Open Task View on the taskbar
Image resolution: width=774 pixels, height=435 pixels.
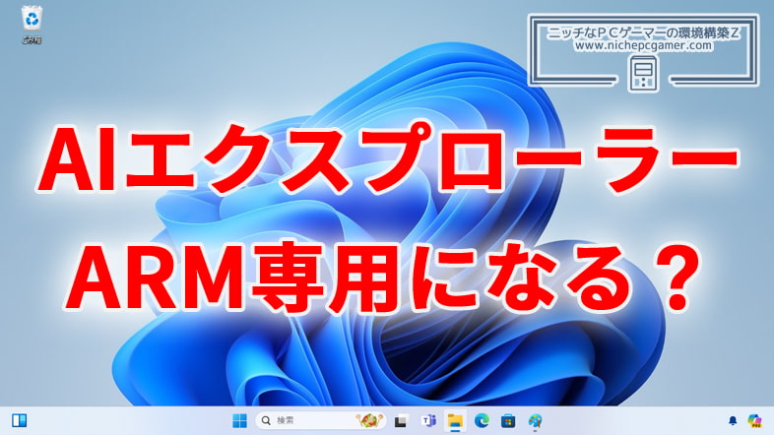coord(401,421)
